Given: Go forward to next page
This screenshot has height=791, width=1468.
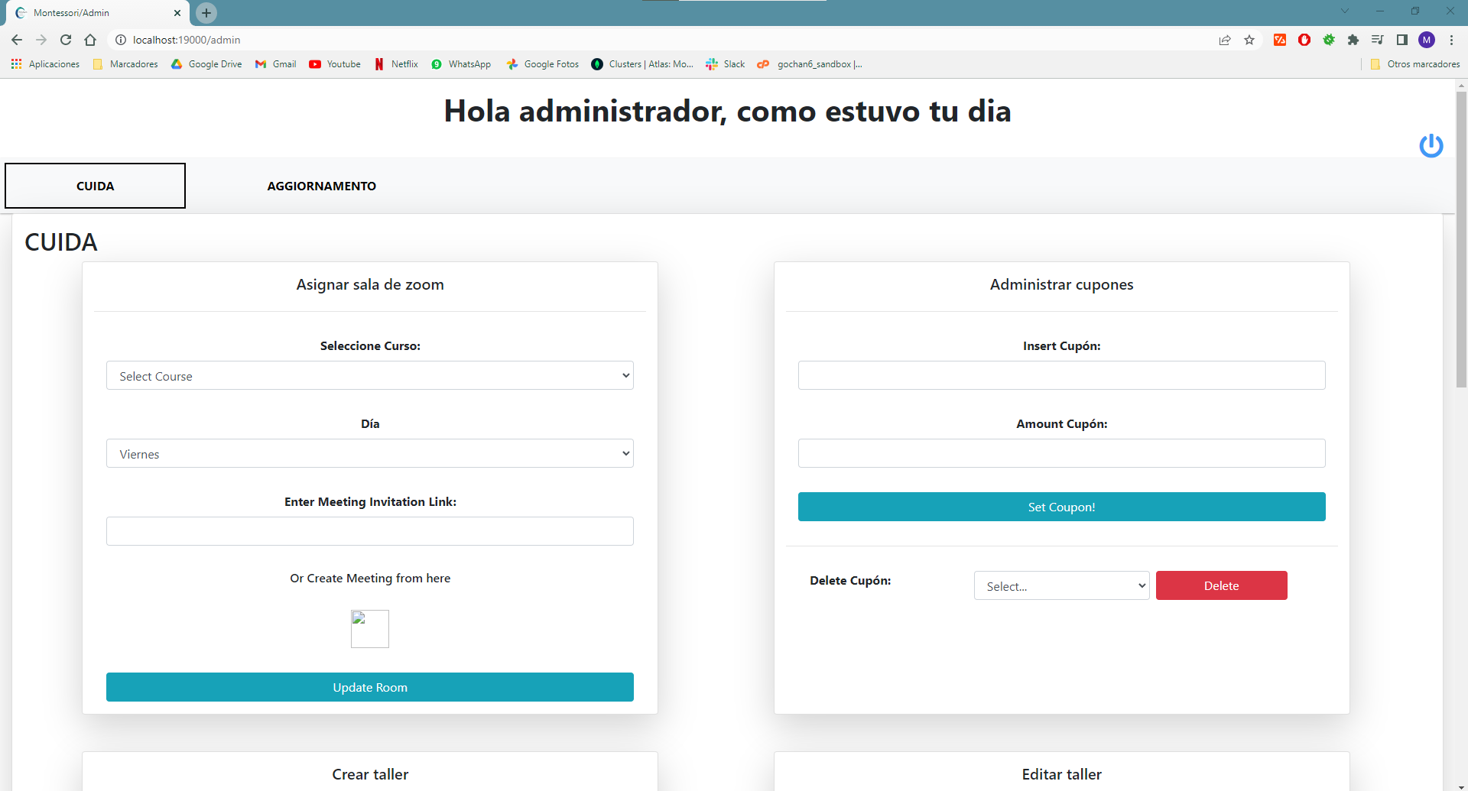Looking at the screenshot, I should pos(41,40).
